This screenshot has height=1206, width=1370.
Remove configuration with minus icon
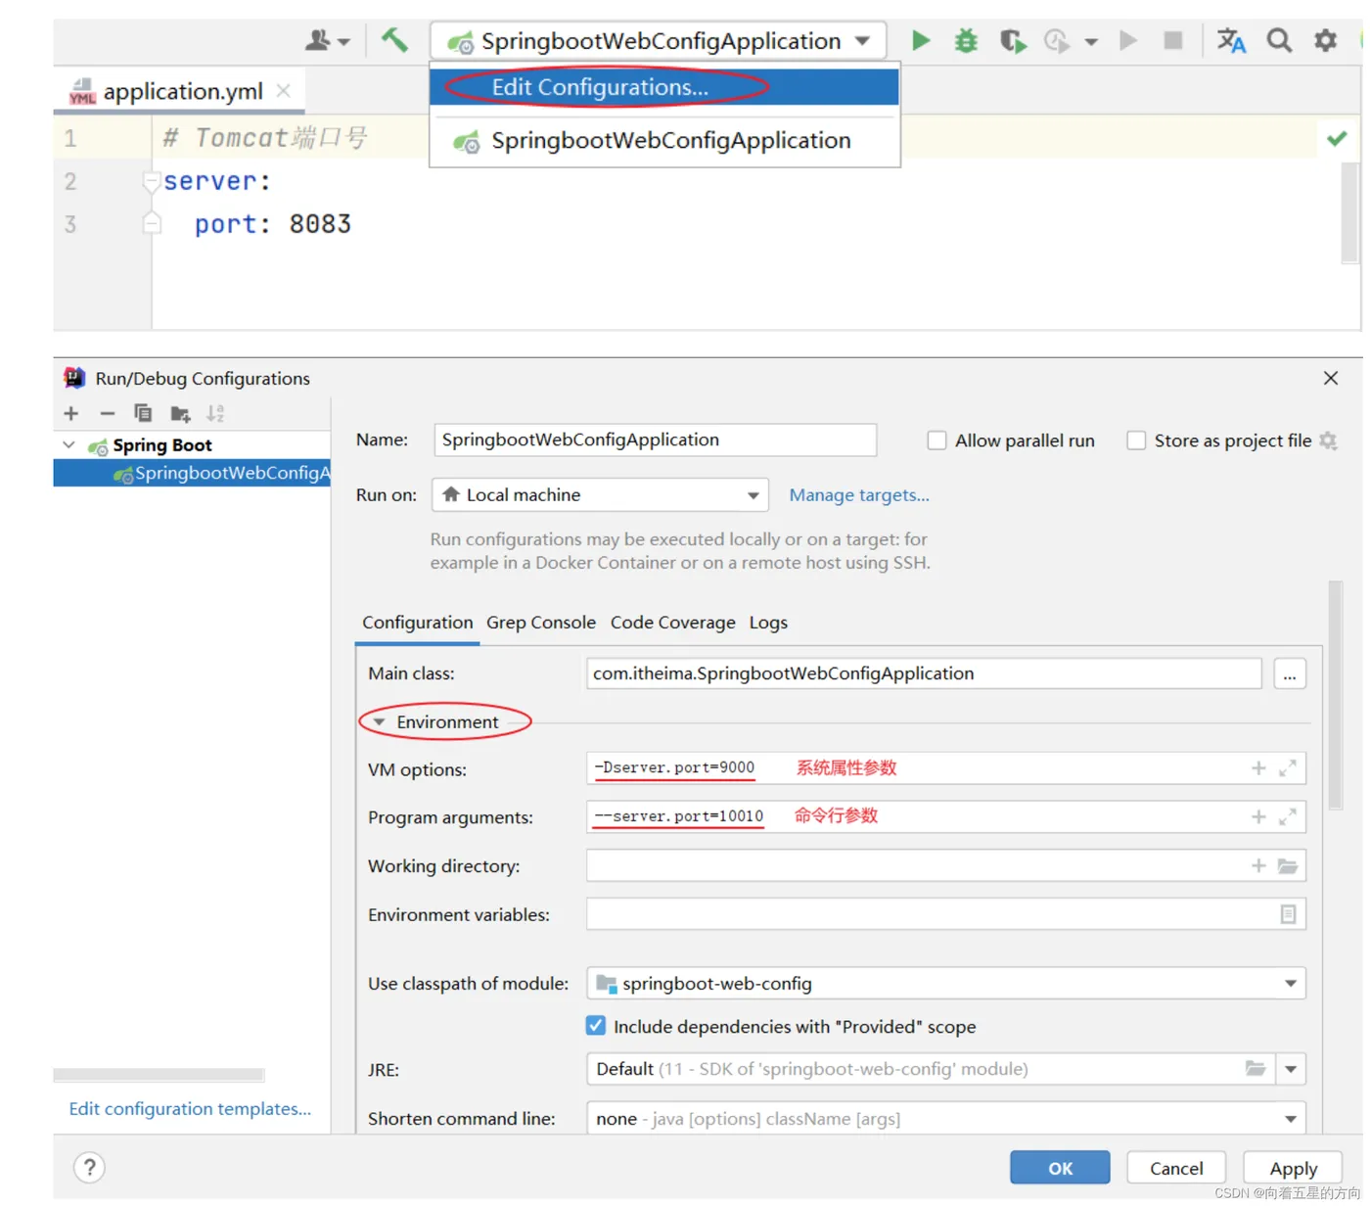108,414
